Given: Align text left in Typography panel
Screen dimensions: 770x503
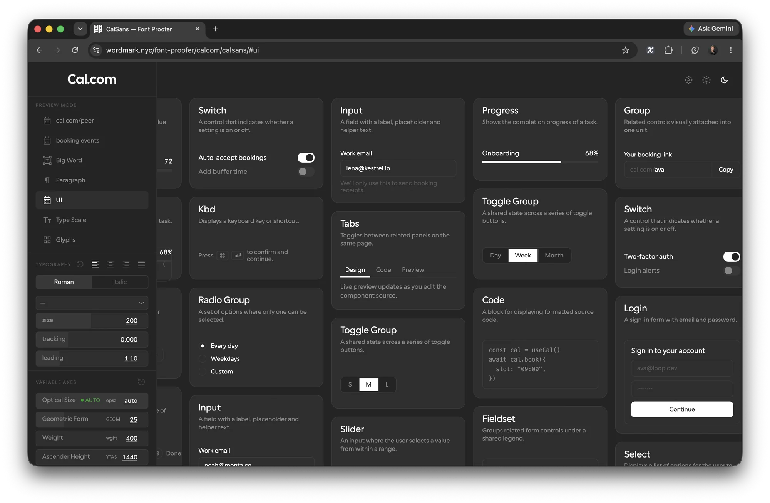Looking at the screenshot, I should point(95,264).
